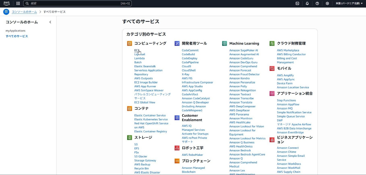Image resolution: width=366 pixels, height=175 pixels.
Task: Open the X-Ray link
Action: tap(185, 74)
